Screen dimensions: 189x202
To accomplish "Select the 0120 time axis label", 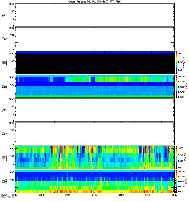I will pos(121,195).
